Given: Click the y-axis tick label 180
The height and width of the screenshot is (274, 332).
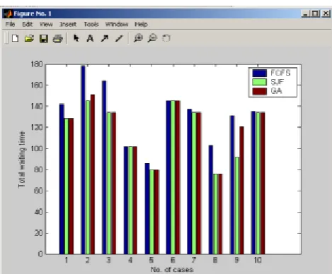Looking at the screenshot, I should click(37, 64).
